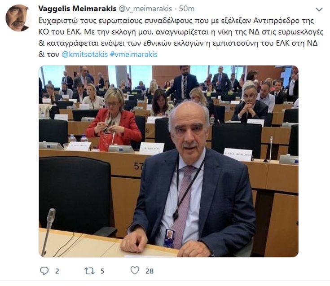Open the 50m timestamp link
This screenshot has height=286, width=330.
(187, 9)
